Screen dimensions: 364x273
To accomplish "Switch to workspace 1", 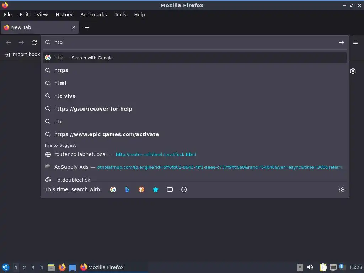I will click(16, 268).
